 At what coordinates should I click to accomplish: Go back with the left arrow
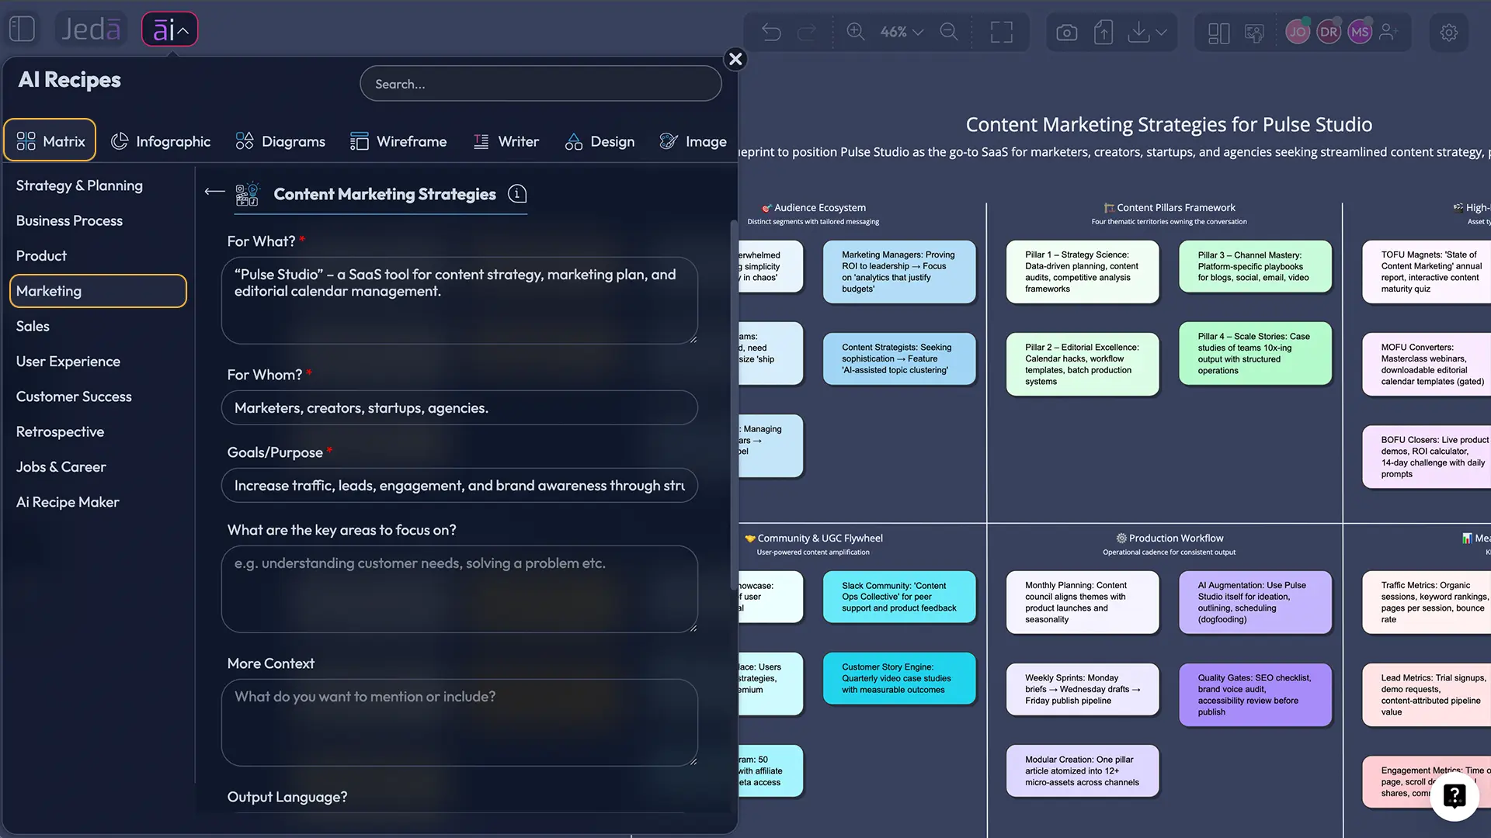[x=214, y=192]
